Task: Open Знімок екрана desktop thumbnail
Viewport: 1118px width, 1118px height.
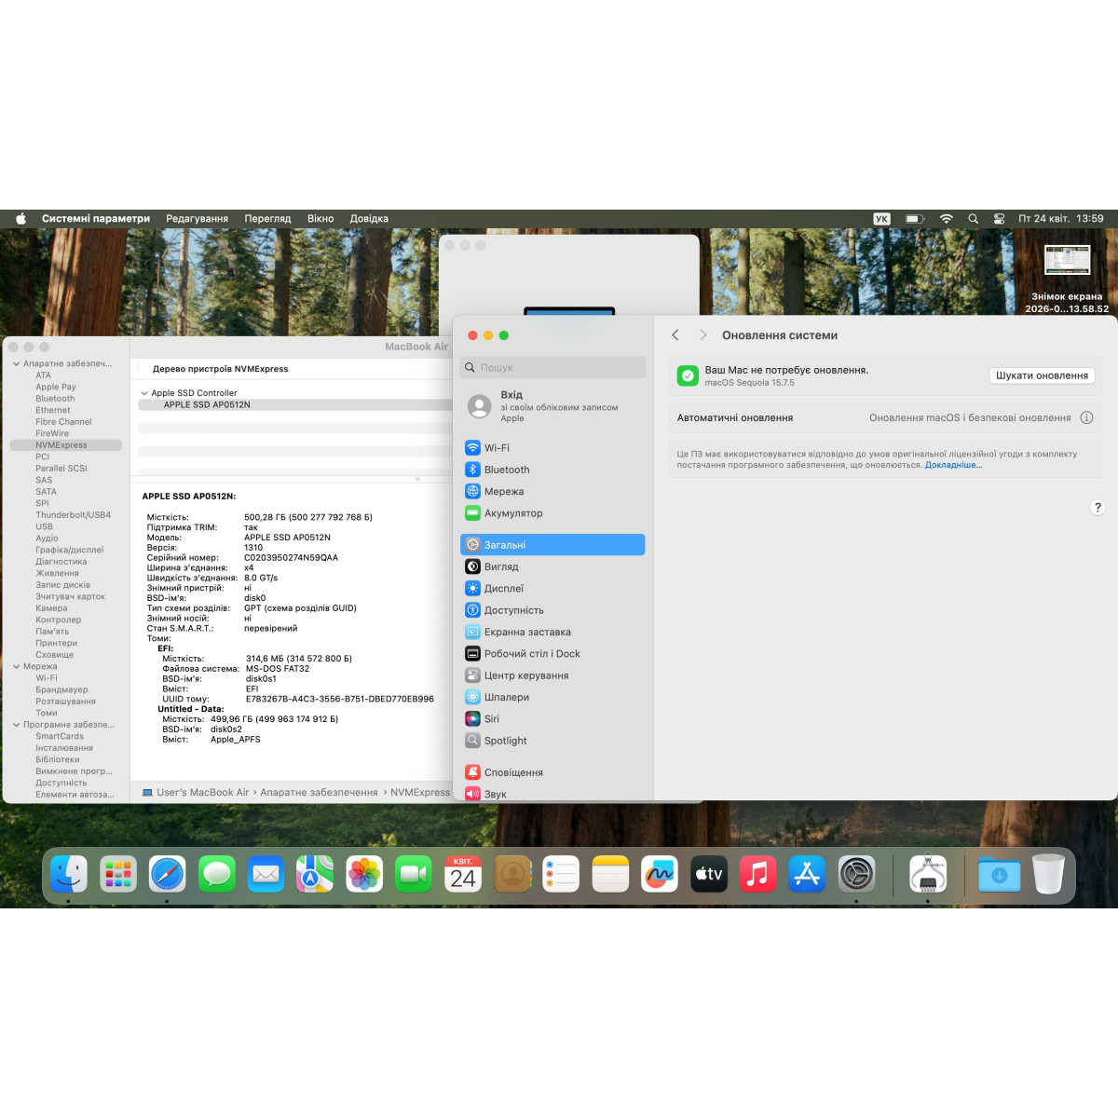Action: 1068,260
